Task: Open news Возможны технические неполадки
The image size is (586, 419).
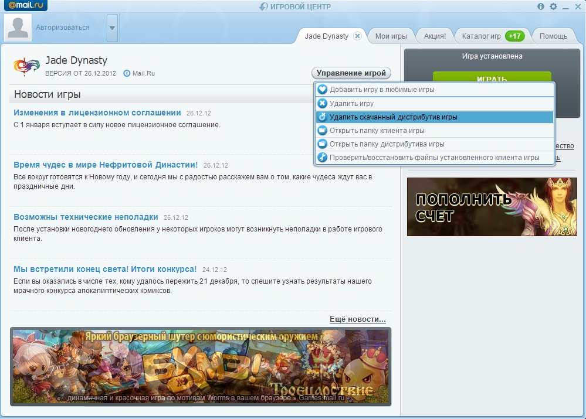Action: click(x=86, y=217)
